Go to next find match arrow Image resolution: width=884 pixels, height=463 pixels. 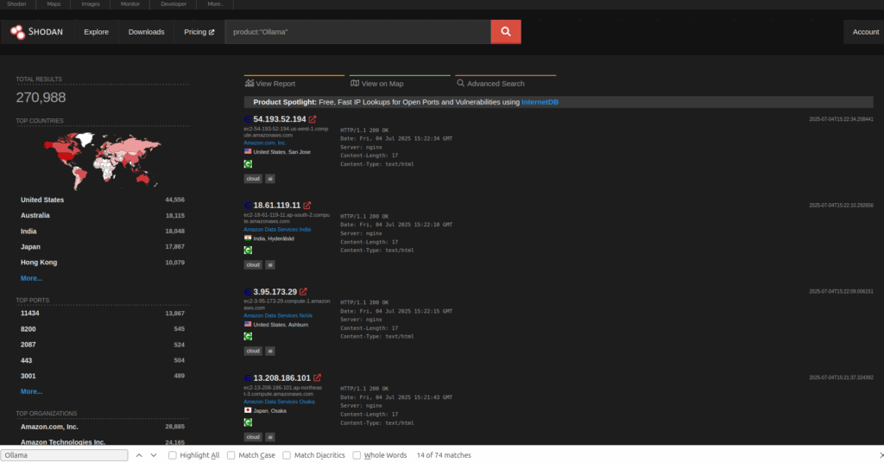pos(154,455)
